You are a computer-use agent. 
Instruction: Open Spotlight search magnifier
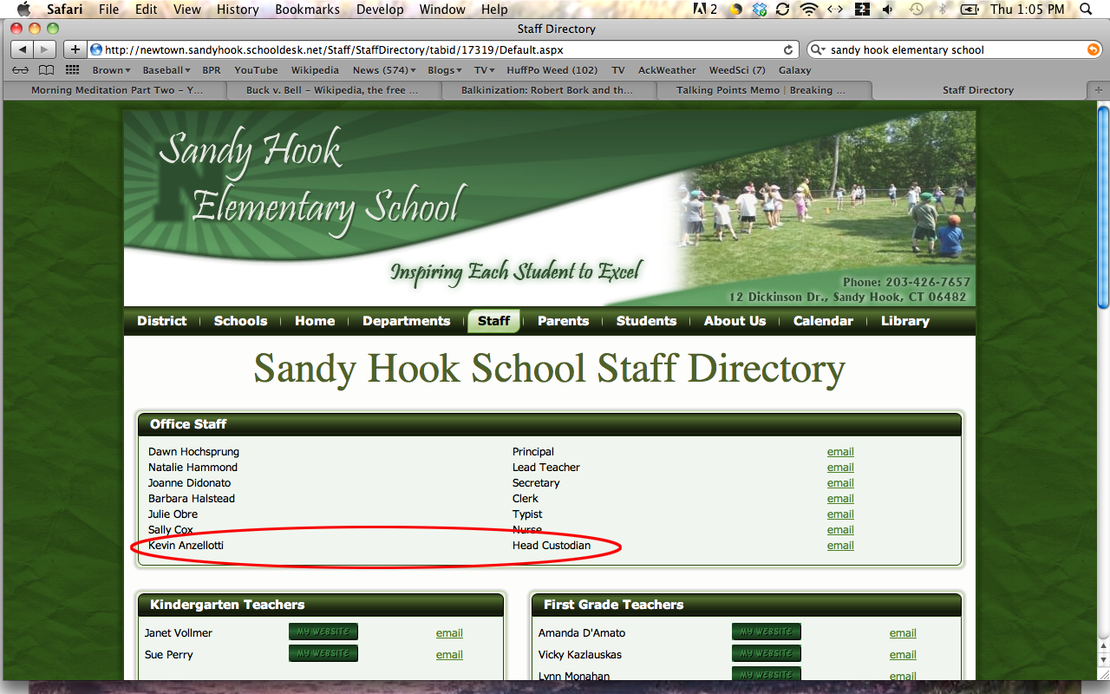1086,10
